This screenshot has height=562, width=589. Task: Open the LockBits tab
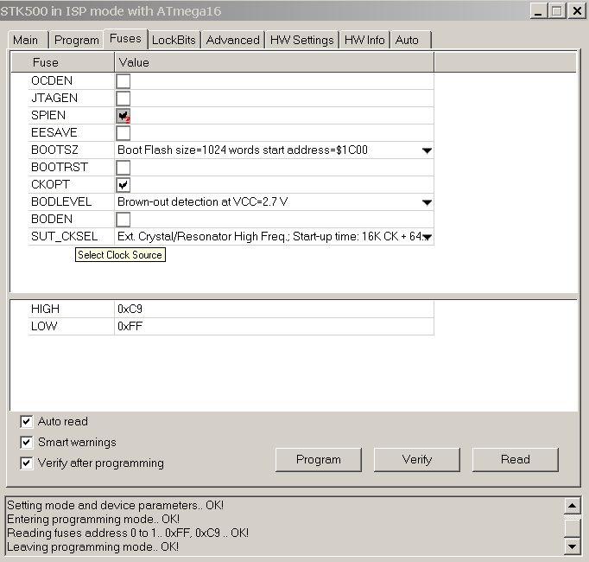(x=174, y=40)
